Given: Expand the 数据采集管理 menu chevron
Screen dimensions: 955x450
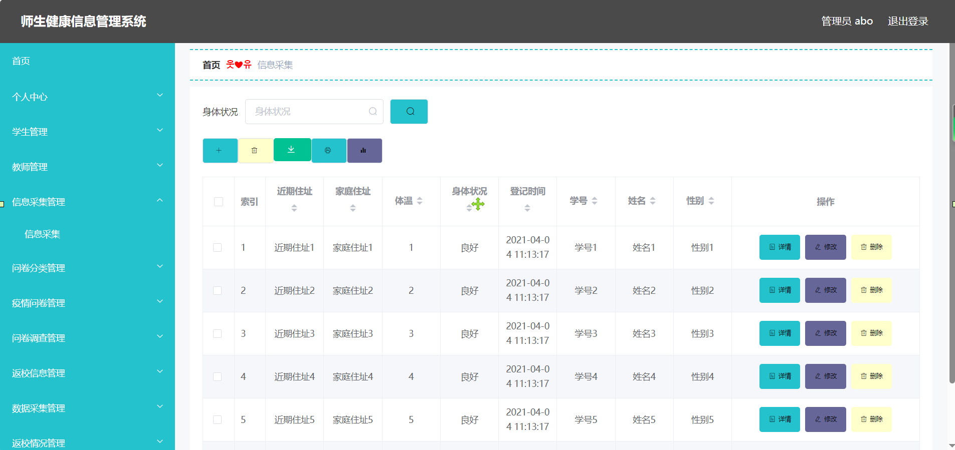Looking at the screenshot, I should 160,406.
